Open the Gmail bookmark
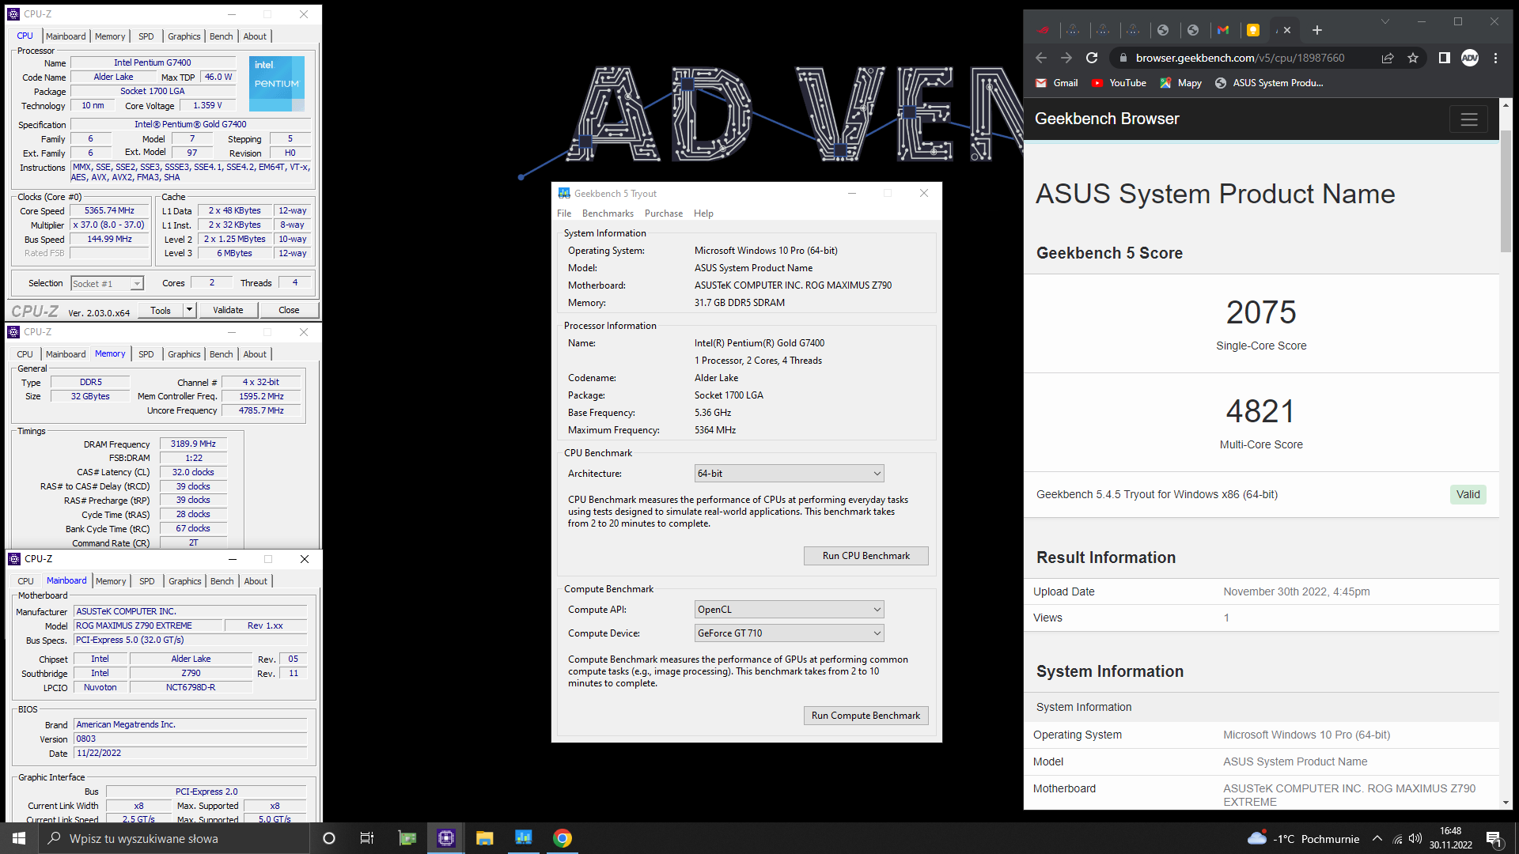 1056,83
